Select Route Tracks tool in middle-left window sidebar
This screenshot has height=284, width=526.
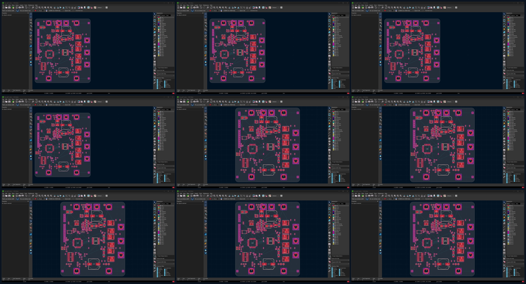click(154, 117)
